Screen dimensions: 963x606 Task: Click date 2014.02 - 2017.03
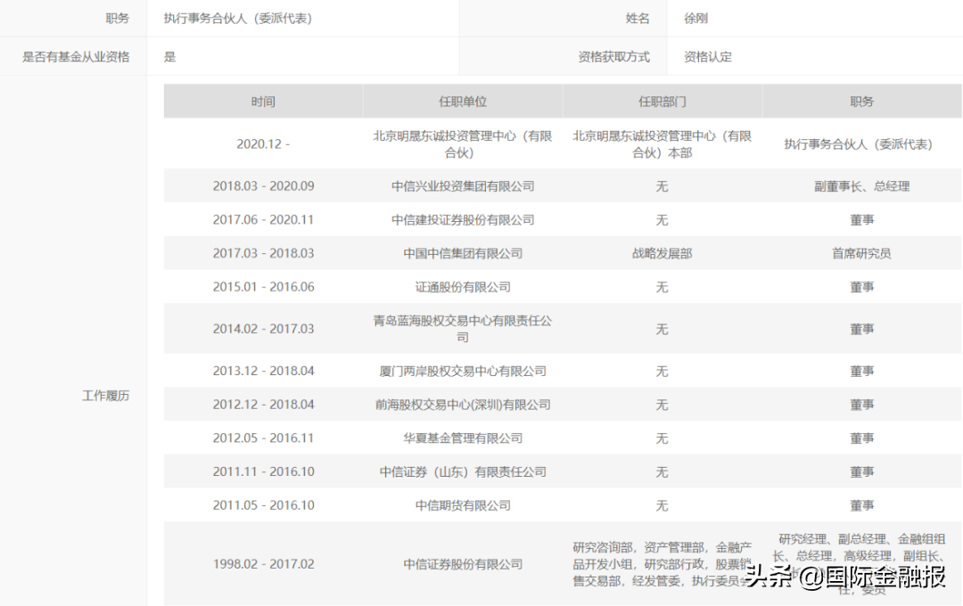pyautogui.click(x=263, y=329)
